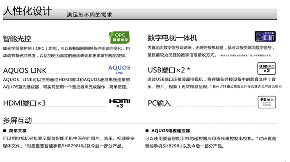Viewport: 290px width, 162px height.
Task: Select the HDMI端口×3 heading
Action: click(25, 103)
